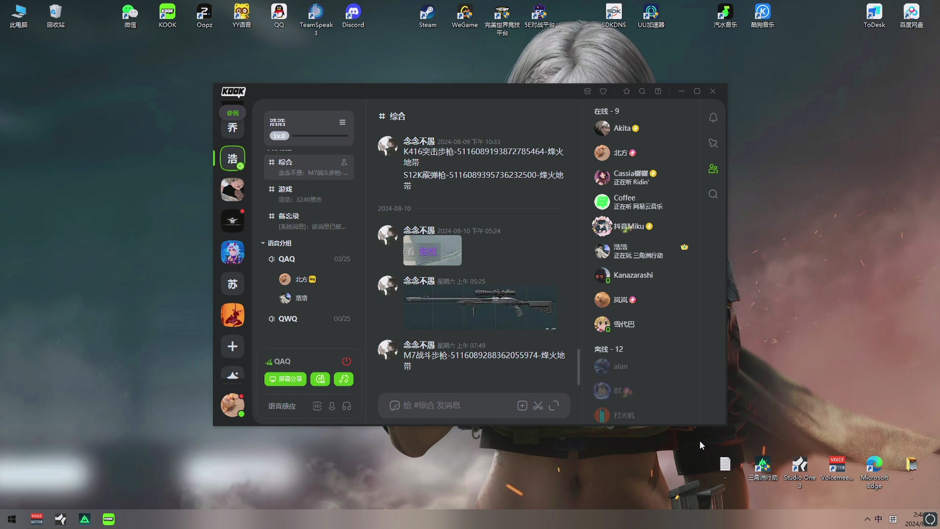940x529 pixels.
Task: Open emoji picker in message box
Action: (x=394, y=406)
